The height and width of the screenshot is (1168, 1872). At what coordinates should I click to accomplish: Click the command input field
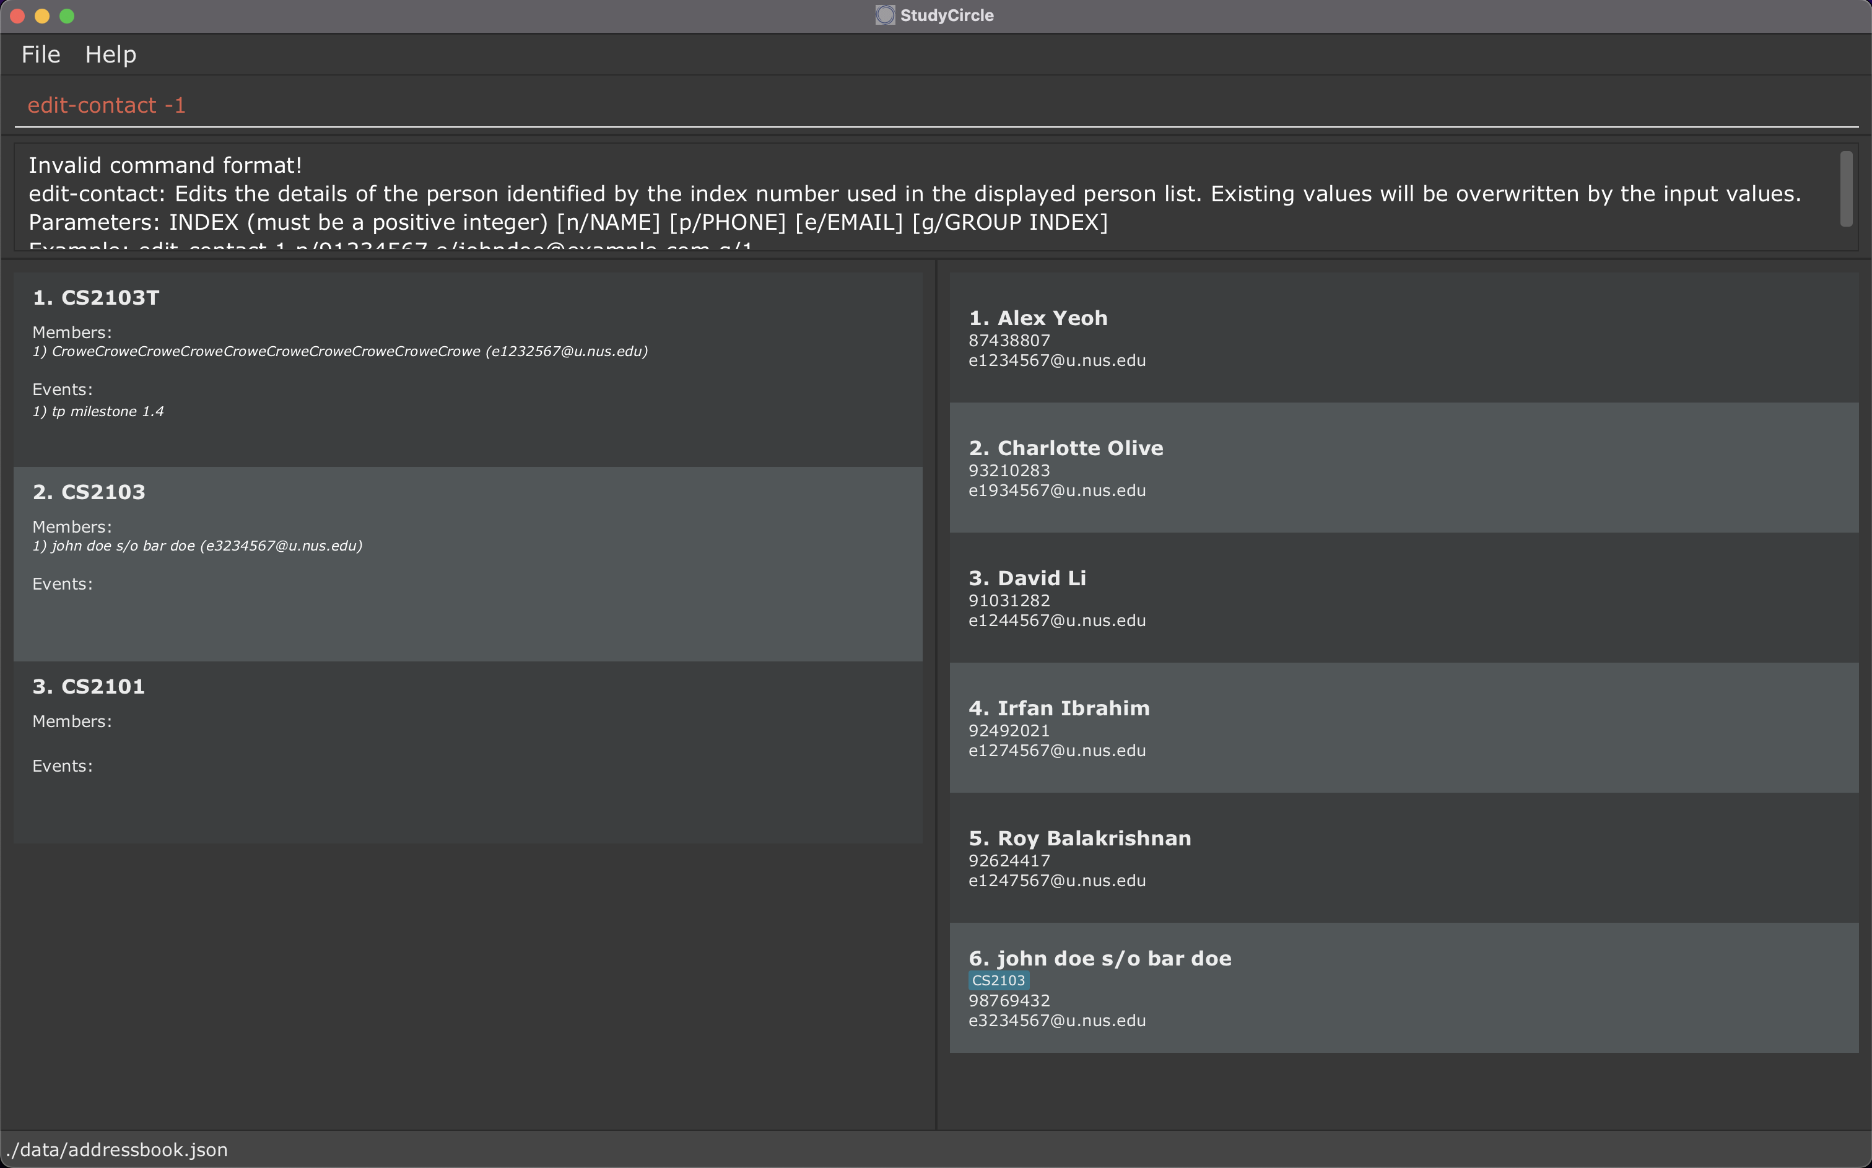point(927,105)
